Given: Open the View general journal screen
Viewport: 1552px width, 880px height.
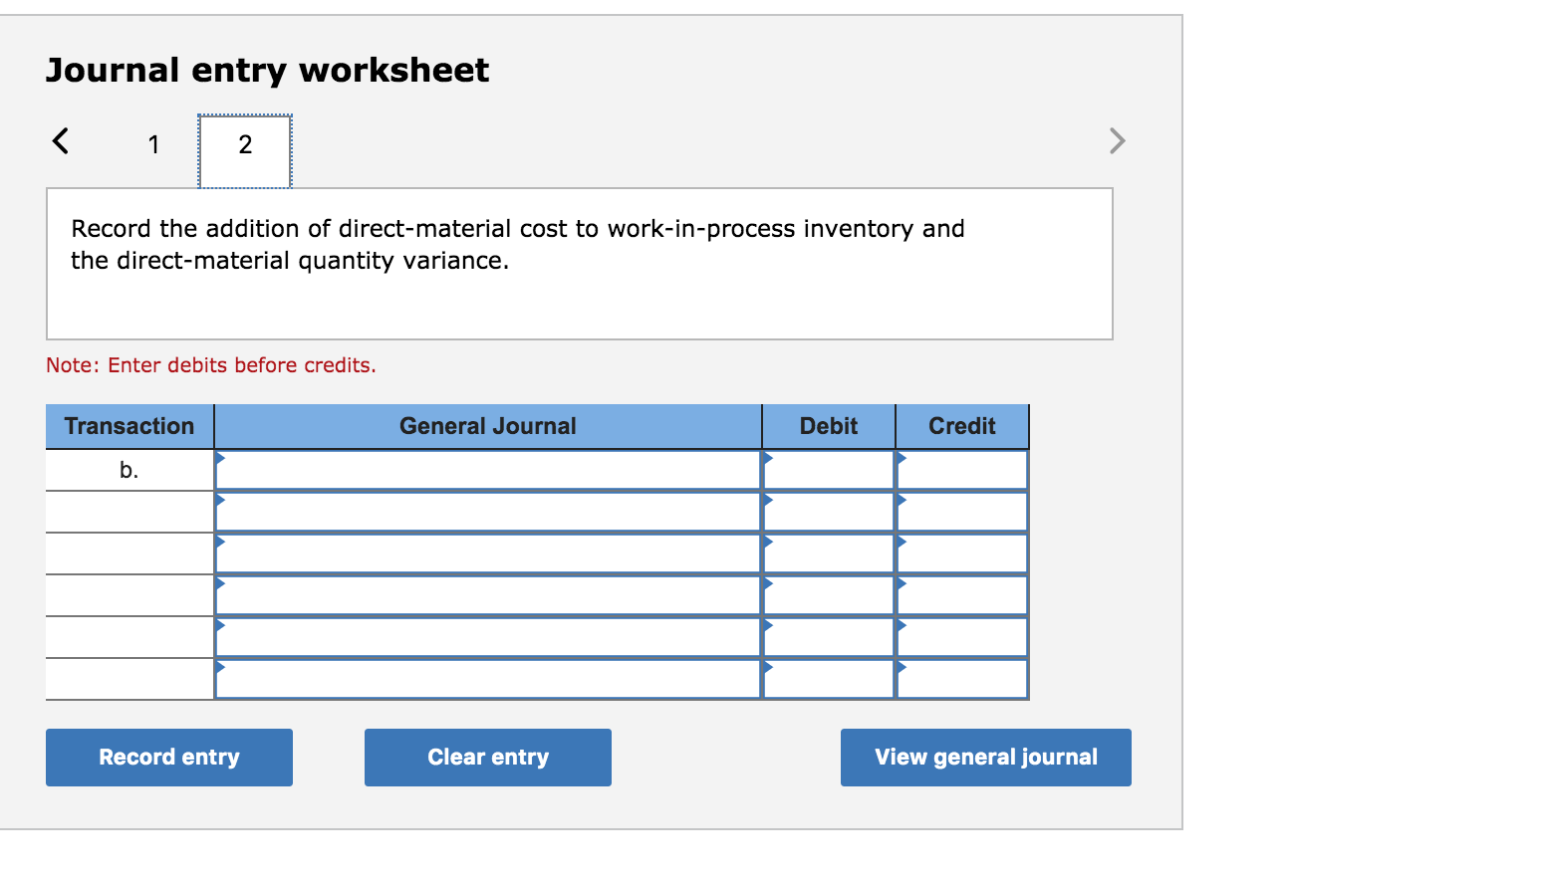Looking at the screenshot, I should point(985,757).
